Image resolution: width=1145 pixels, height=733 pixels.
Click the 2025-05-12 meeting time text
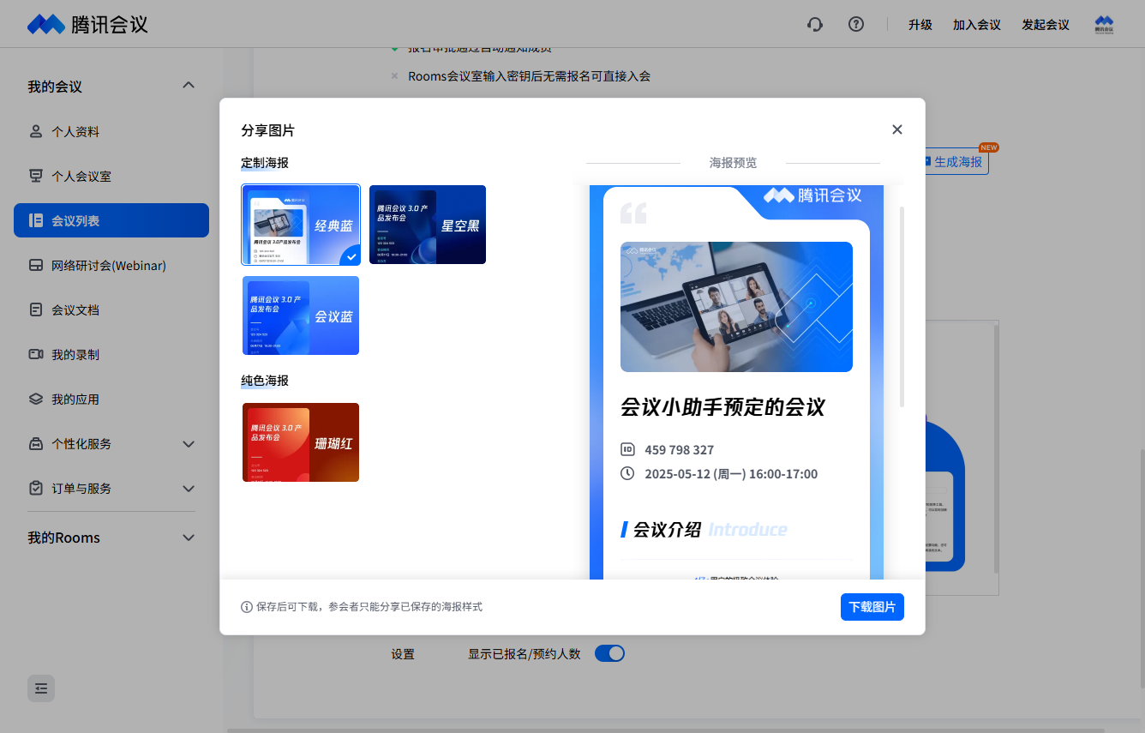pos(731,474)
